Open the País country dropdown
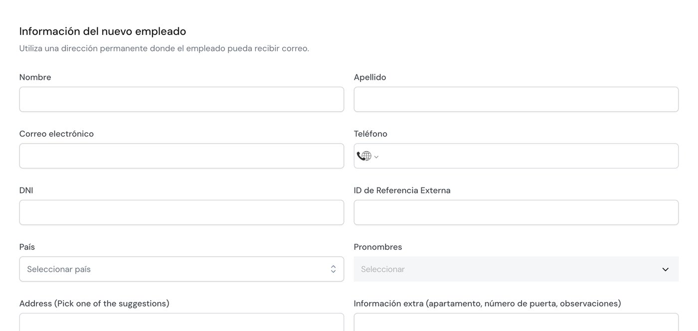Image resolution: width=698 pixels, height=331 pixels. click(x=181, y=269)
